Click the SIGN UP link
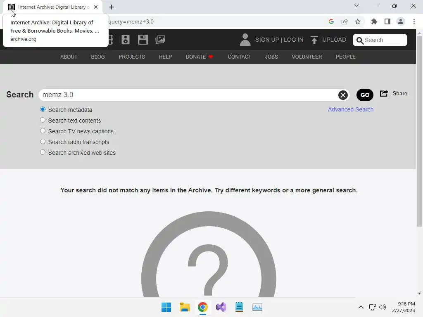 point(267,40)
